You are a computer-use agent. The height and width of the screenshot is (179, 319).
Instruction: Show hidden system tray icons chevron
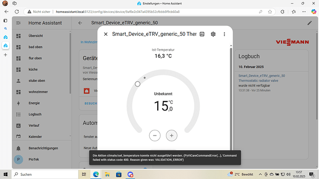click(260, 174)
